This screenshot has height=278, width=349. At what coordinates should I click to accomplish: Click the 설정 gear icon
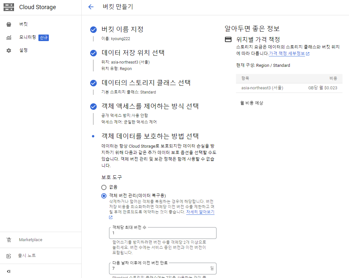[9, 50]
